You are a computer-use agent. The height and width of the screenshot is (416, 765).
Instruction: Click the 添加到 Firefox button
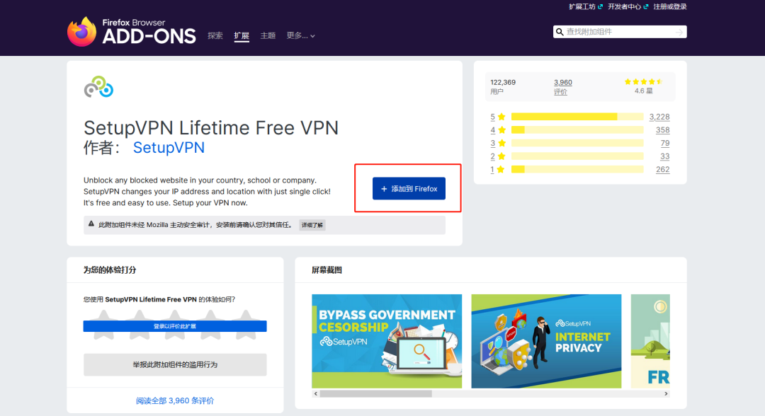pyautogui.click(x=409, y=189)
